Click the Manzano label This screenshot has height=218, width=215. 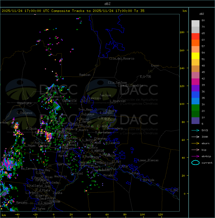point(22,202)
